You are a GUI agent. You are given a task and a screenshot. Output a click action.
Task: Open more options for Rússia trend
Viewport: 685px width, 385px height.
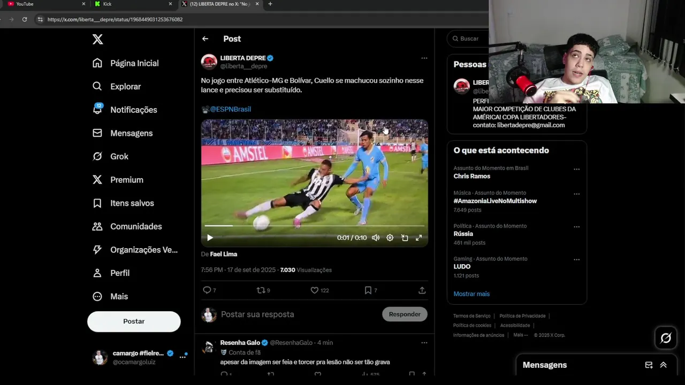click(x=576, y=227)
